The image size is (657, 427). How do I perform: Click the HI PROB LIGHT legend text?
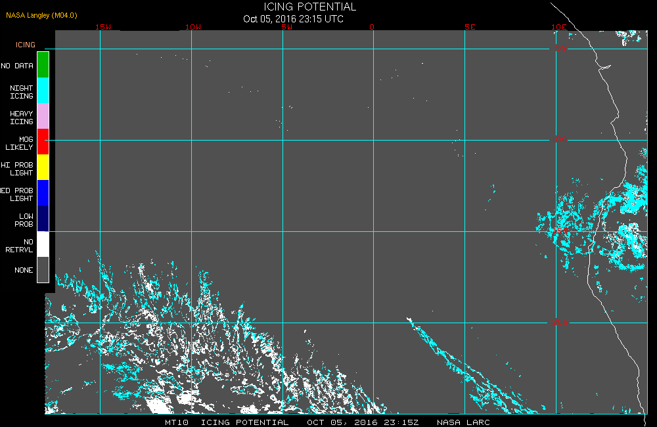click(17, 169)
